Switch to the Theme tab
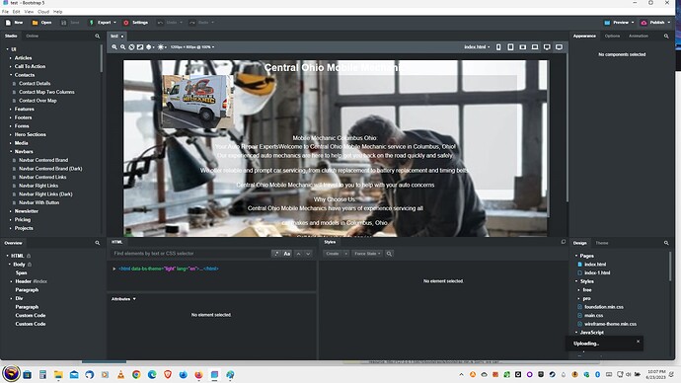This screenshot has width=681, height=383. click(x=602, y=243)
